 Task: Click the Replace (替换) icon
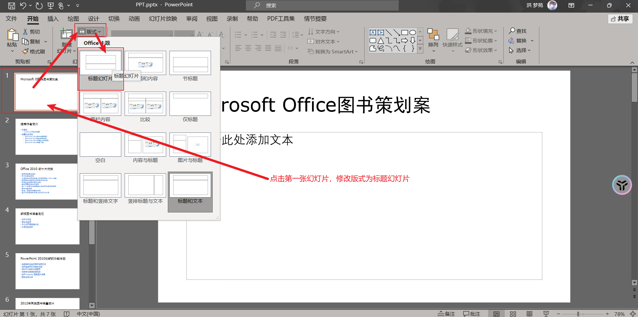511,40
